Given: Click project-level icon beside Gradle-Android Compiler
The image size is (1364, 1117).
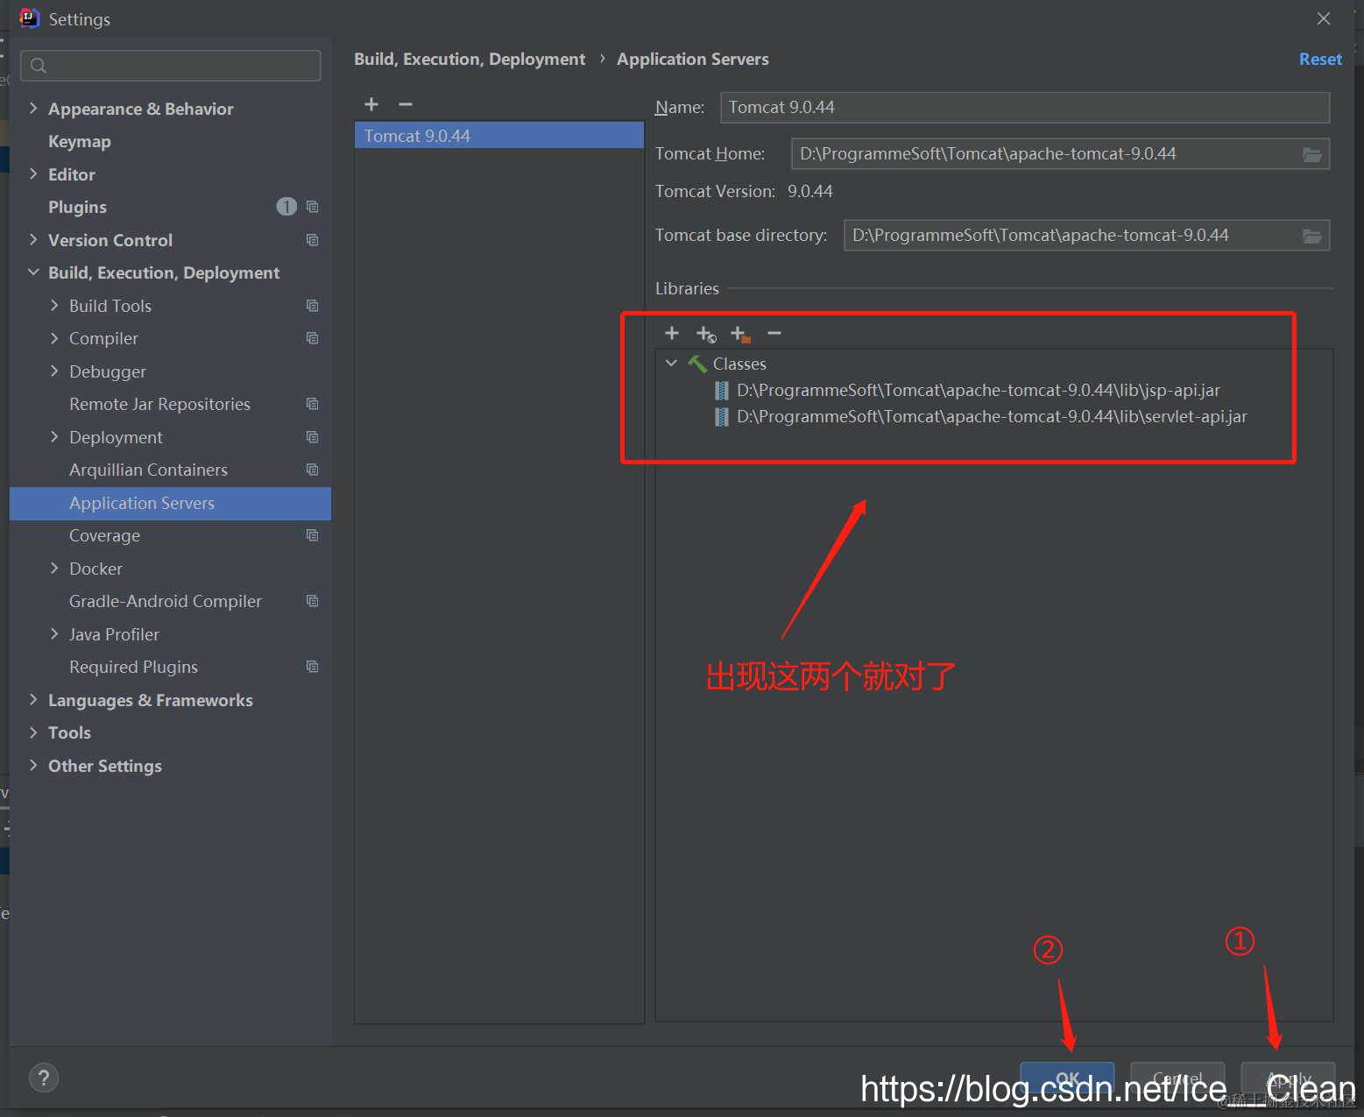Looking at the screenshot, I should (312, 601).
